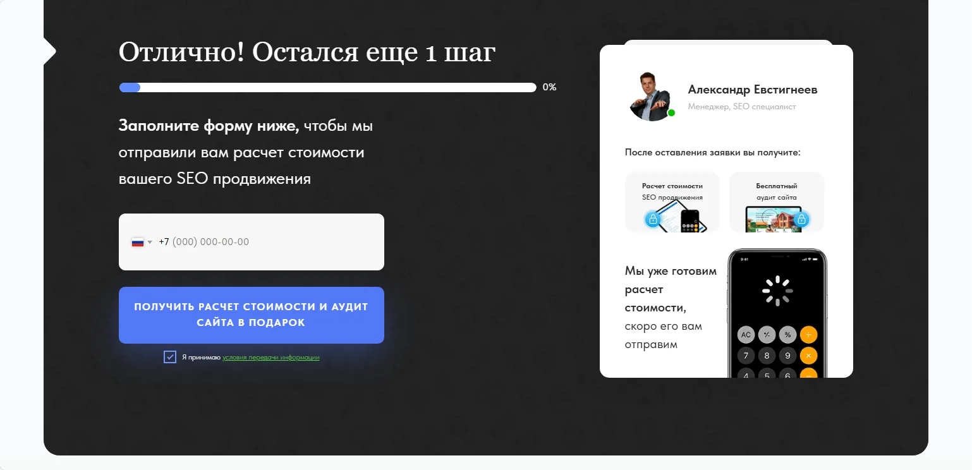972x470 pixels.
Task: Tap the orange multiply key
Action: click(808, 355)
